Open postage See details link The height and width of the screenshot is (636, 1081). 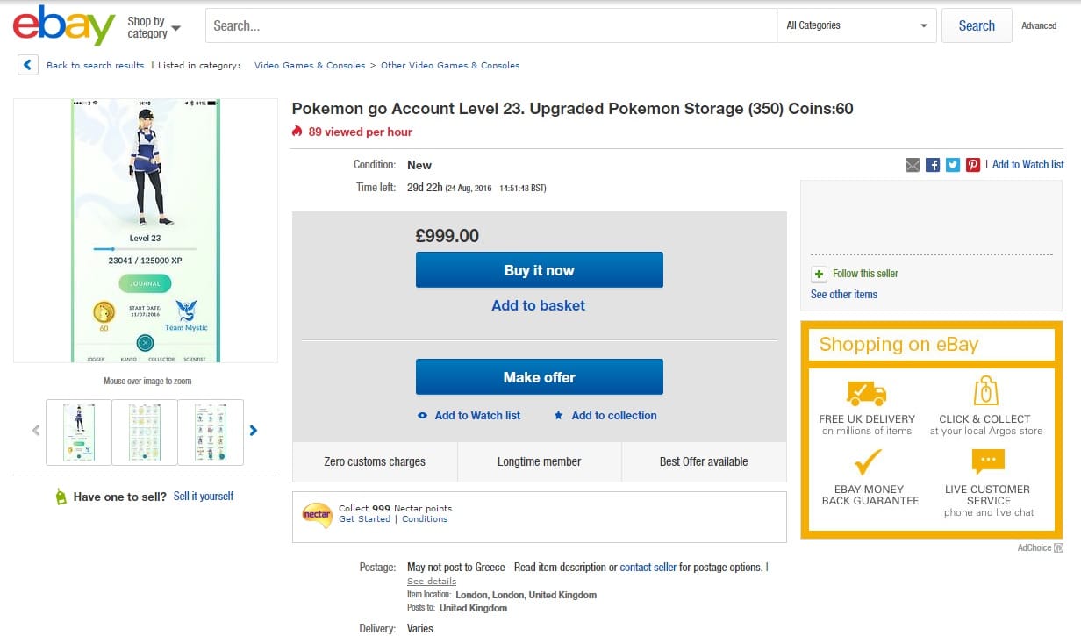(x=432, y=582)
